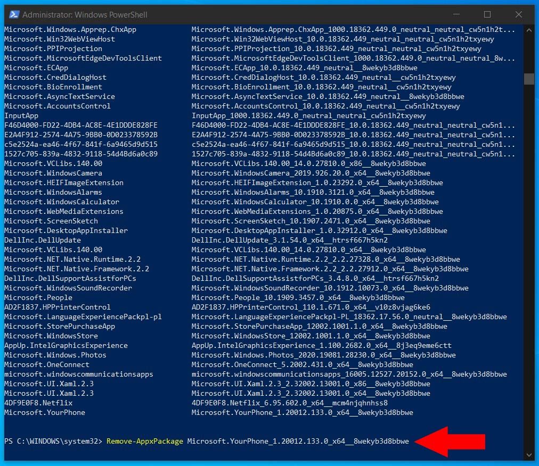
Task: Click the PowerShell icon in title bar
Action: pos(14,14)
